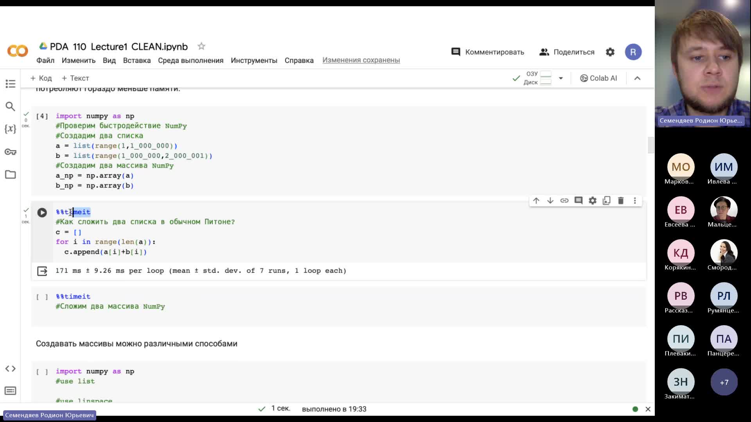This screenshot has width=751, height=422.
Task: Move cell up with the arrow icon
Action: [x=536, y=200]
